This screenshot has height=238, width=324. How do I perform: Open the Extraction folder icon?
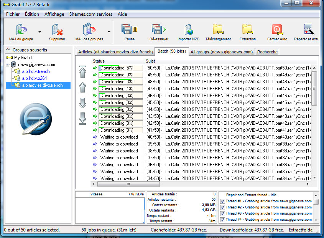[x=248, y=29]
